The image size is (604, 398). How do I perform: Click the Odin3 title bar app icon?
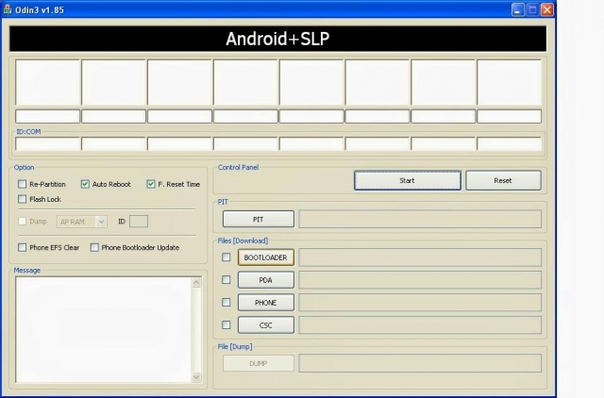(7, 8)
